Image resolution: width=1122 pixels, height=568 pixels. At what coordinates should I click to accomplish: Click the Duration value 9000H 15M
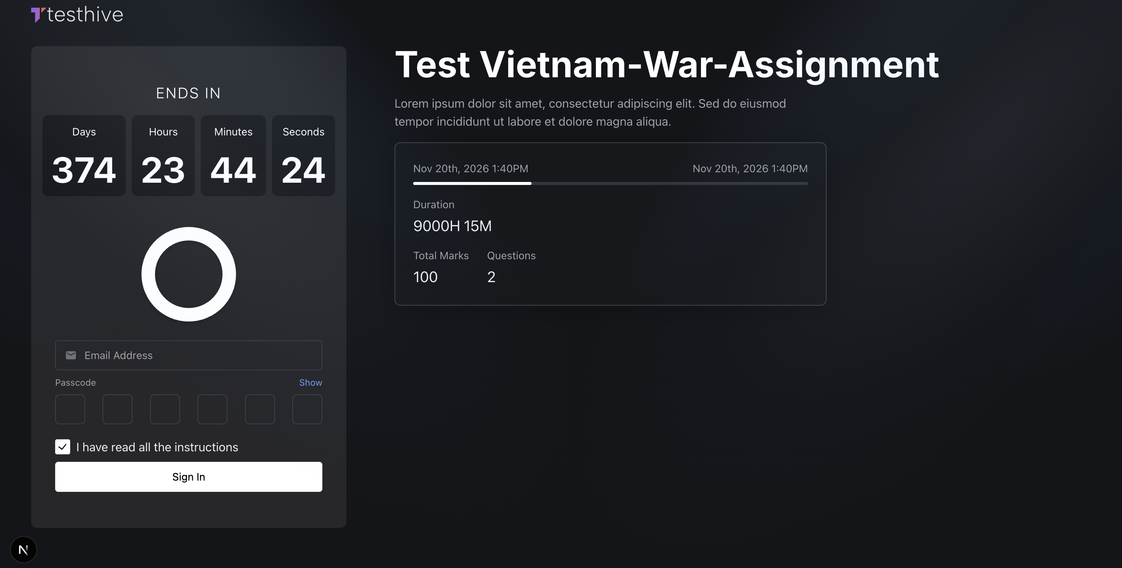pos(452,225)
